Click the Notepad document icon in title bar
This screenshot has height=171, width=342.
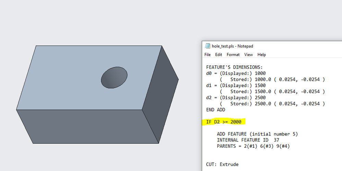click(207, 46)
